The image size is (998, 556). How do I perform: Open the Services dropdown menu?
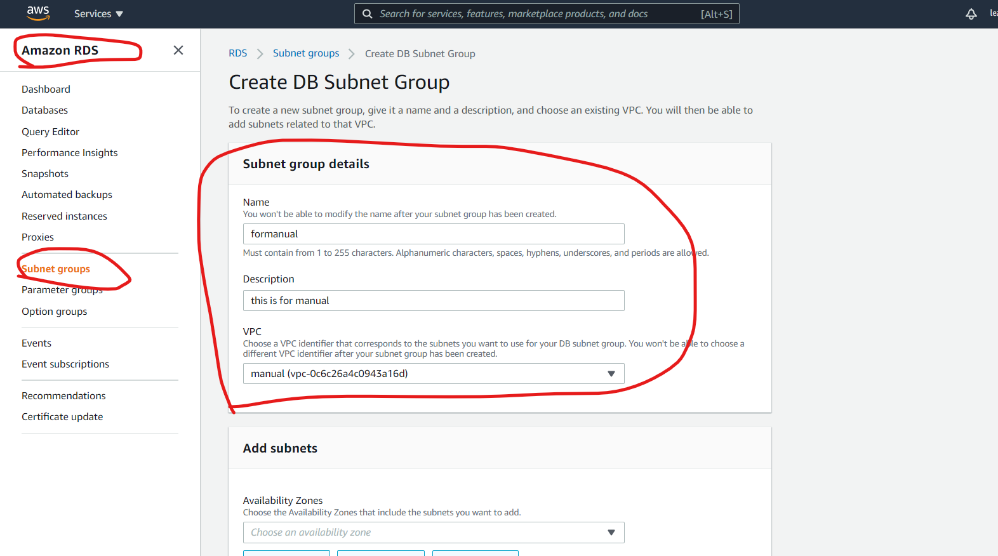tap(98, 14)
